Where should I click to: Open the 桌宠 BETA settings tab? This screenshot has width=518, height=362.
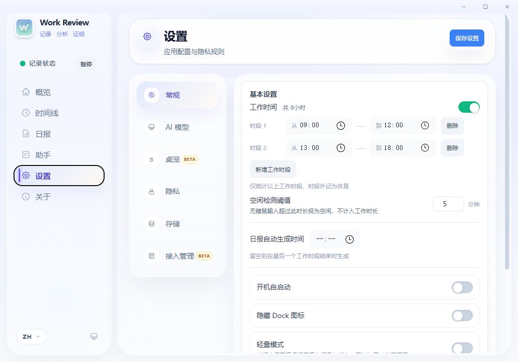click(x=178, y=160)
